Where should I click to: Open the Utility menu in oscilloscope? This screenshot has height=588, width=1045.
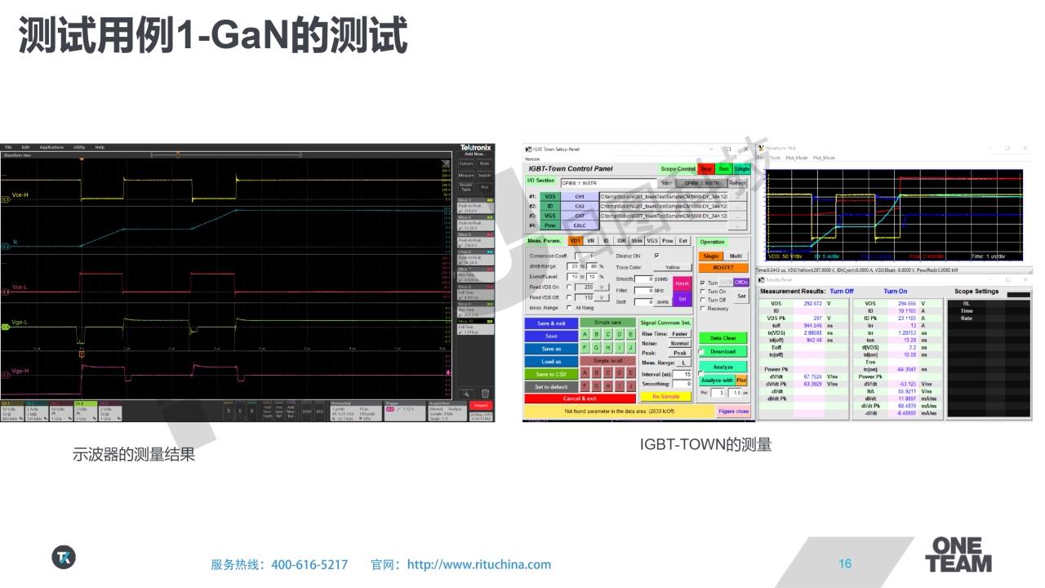pyautogui.click(x=79, y=147)
